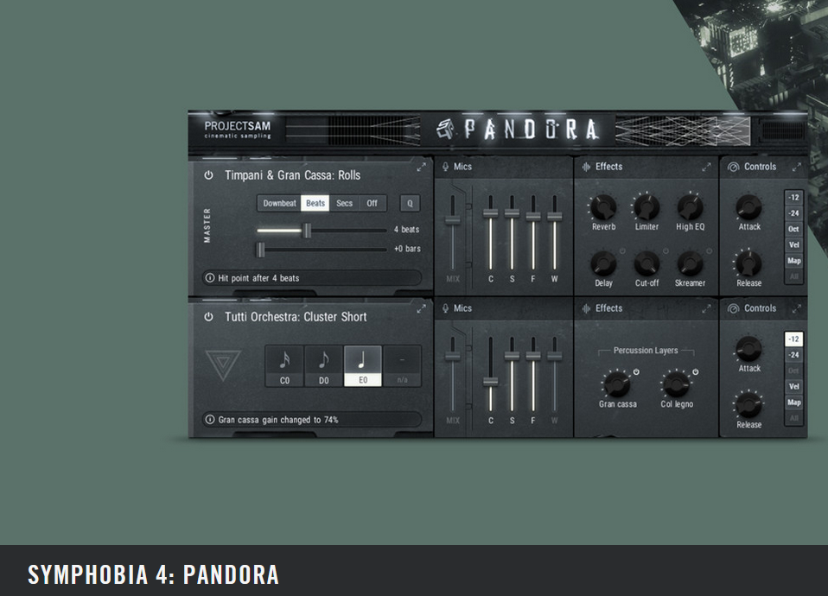
Task: Select the highlighted E0 note button
Action: coord(363,366)
